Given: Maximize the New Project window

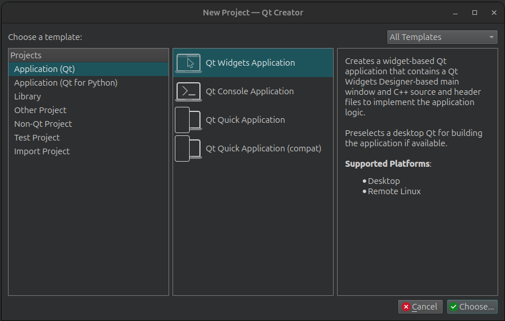Looking at the screenshot, I should point(474,13).
